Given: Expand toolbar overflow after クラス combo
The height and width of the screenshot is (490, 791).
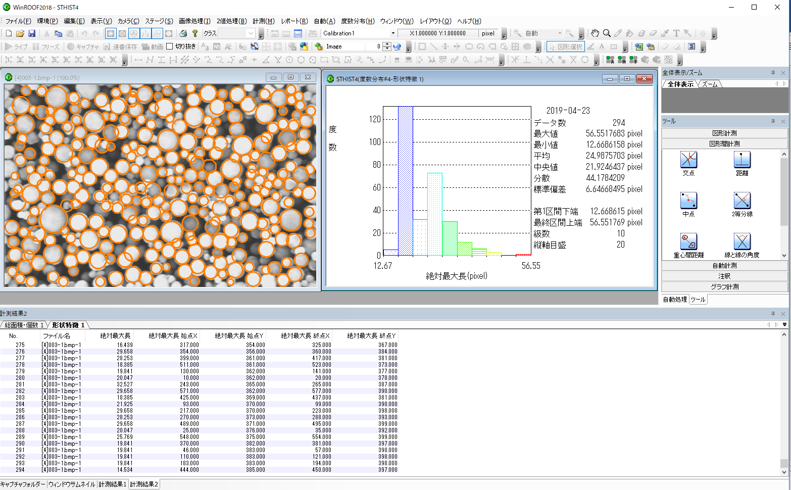Looking at the screenshot, I should point(261,34).
